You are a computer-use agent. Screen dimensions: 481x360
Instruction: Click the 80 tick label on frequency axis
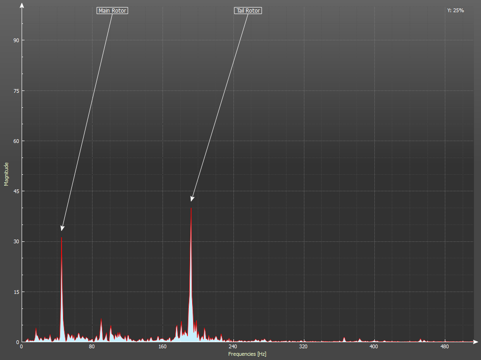tap(92, 347)
